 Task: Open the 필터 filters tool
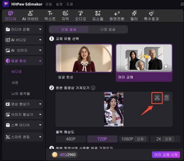(x=134, y=16)
